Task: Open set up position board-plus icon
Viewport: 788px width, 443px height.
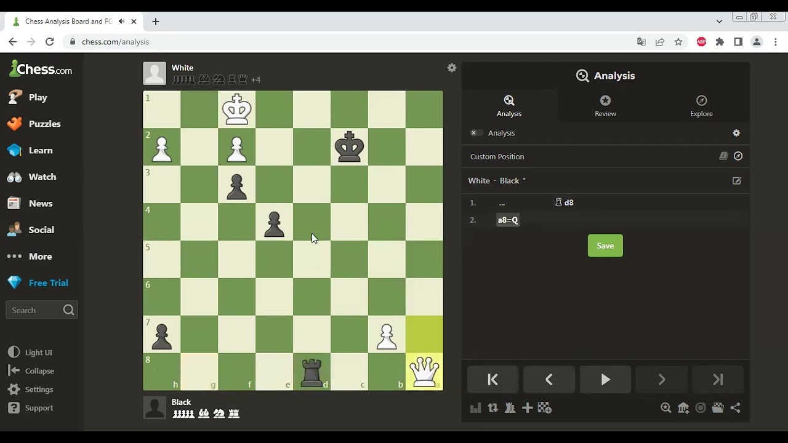Action: (x=545, y=408)
